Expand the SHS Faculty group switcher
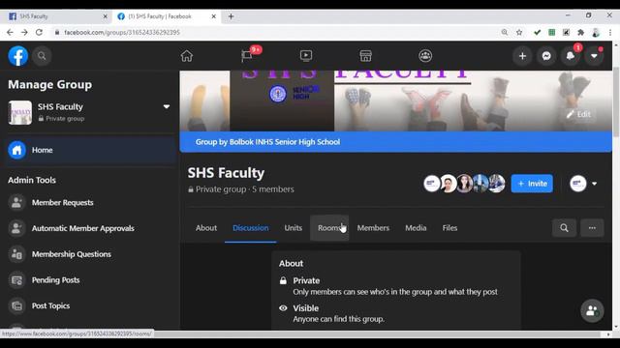 click(167, 106)
